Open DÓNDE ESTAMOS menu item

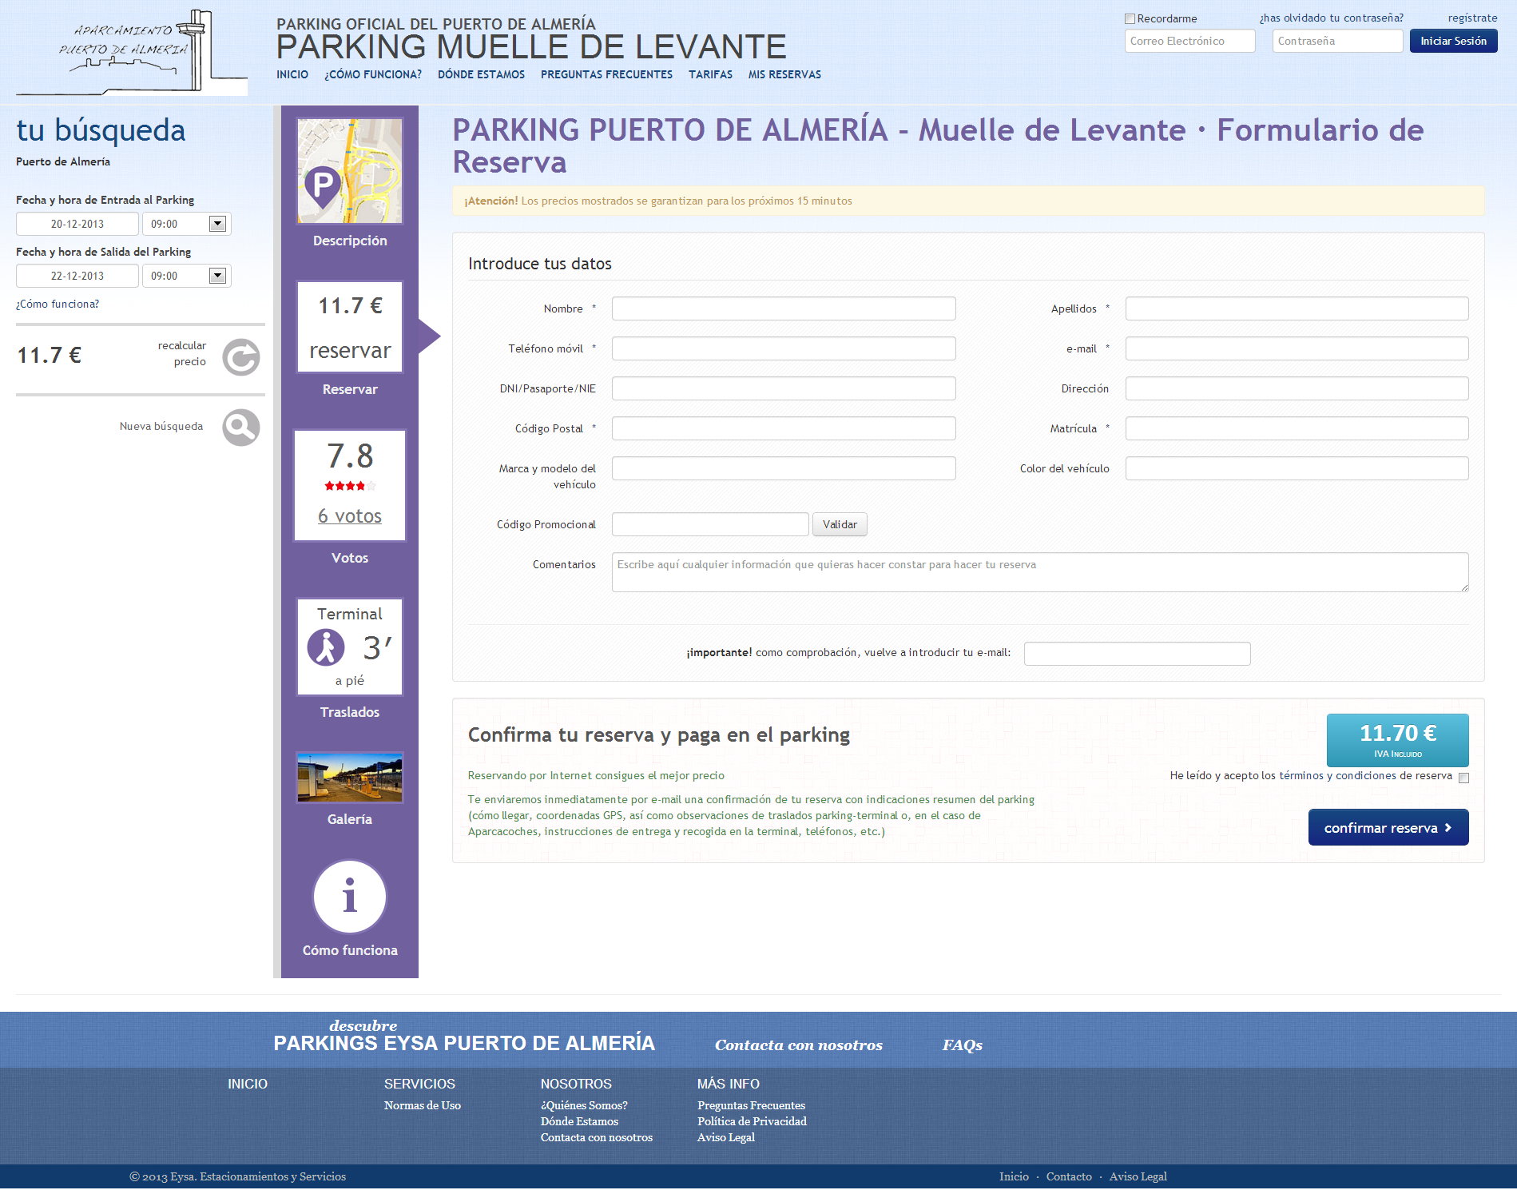tap(481, 74)
